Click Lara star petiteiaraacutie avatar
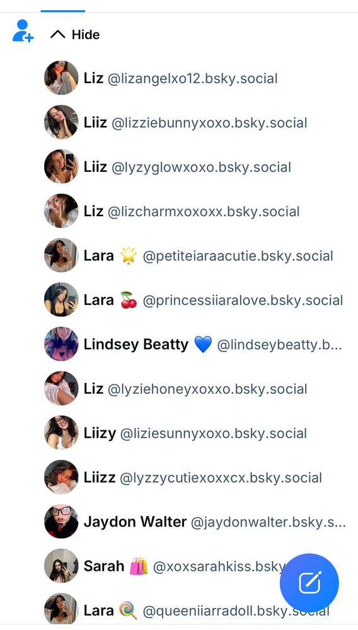The image size is (358, 630). [61, 256]
